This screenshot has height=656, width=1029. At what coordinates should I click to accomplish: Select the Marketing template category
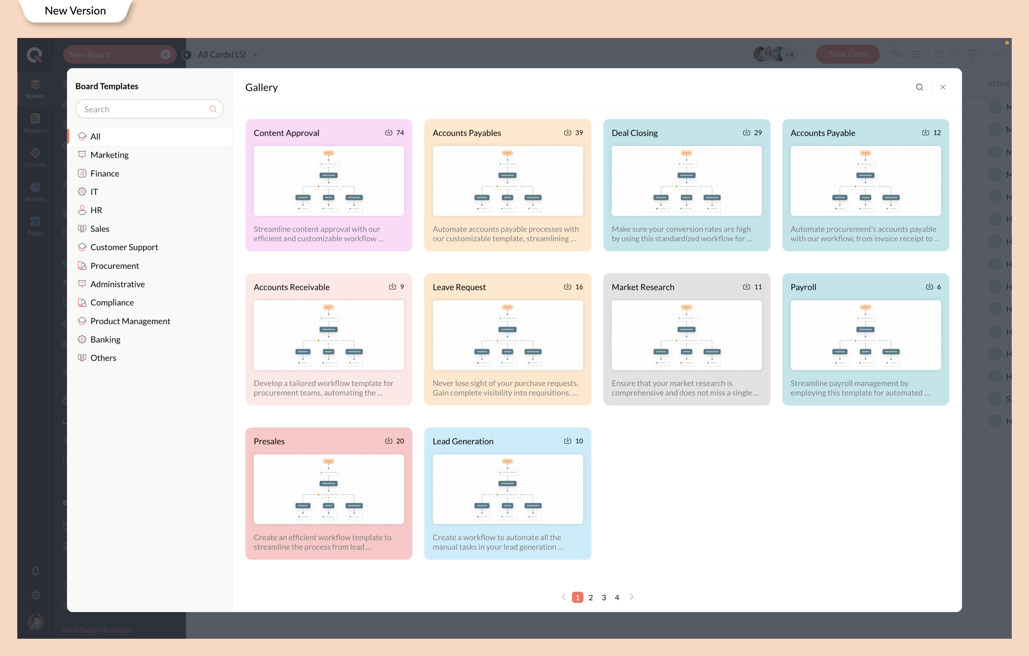(109, 155)
